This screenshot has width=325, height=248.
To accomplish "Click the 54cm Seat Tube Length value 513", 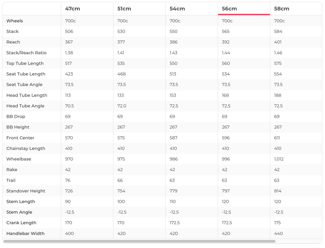I will tap(173, 74).
